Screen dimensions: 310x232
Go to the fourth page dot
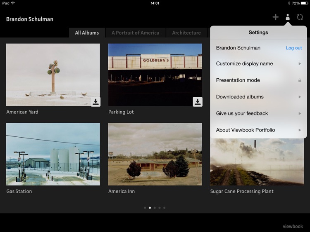tap(160, 208)
